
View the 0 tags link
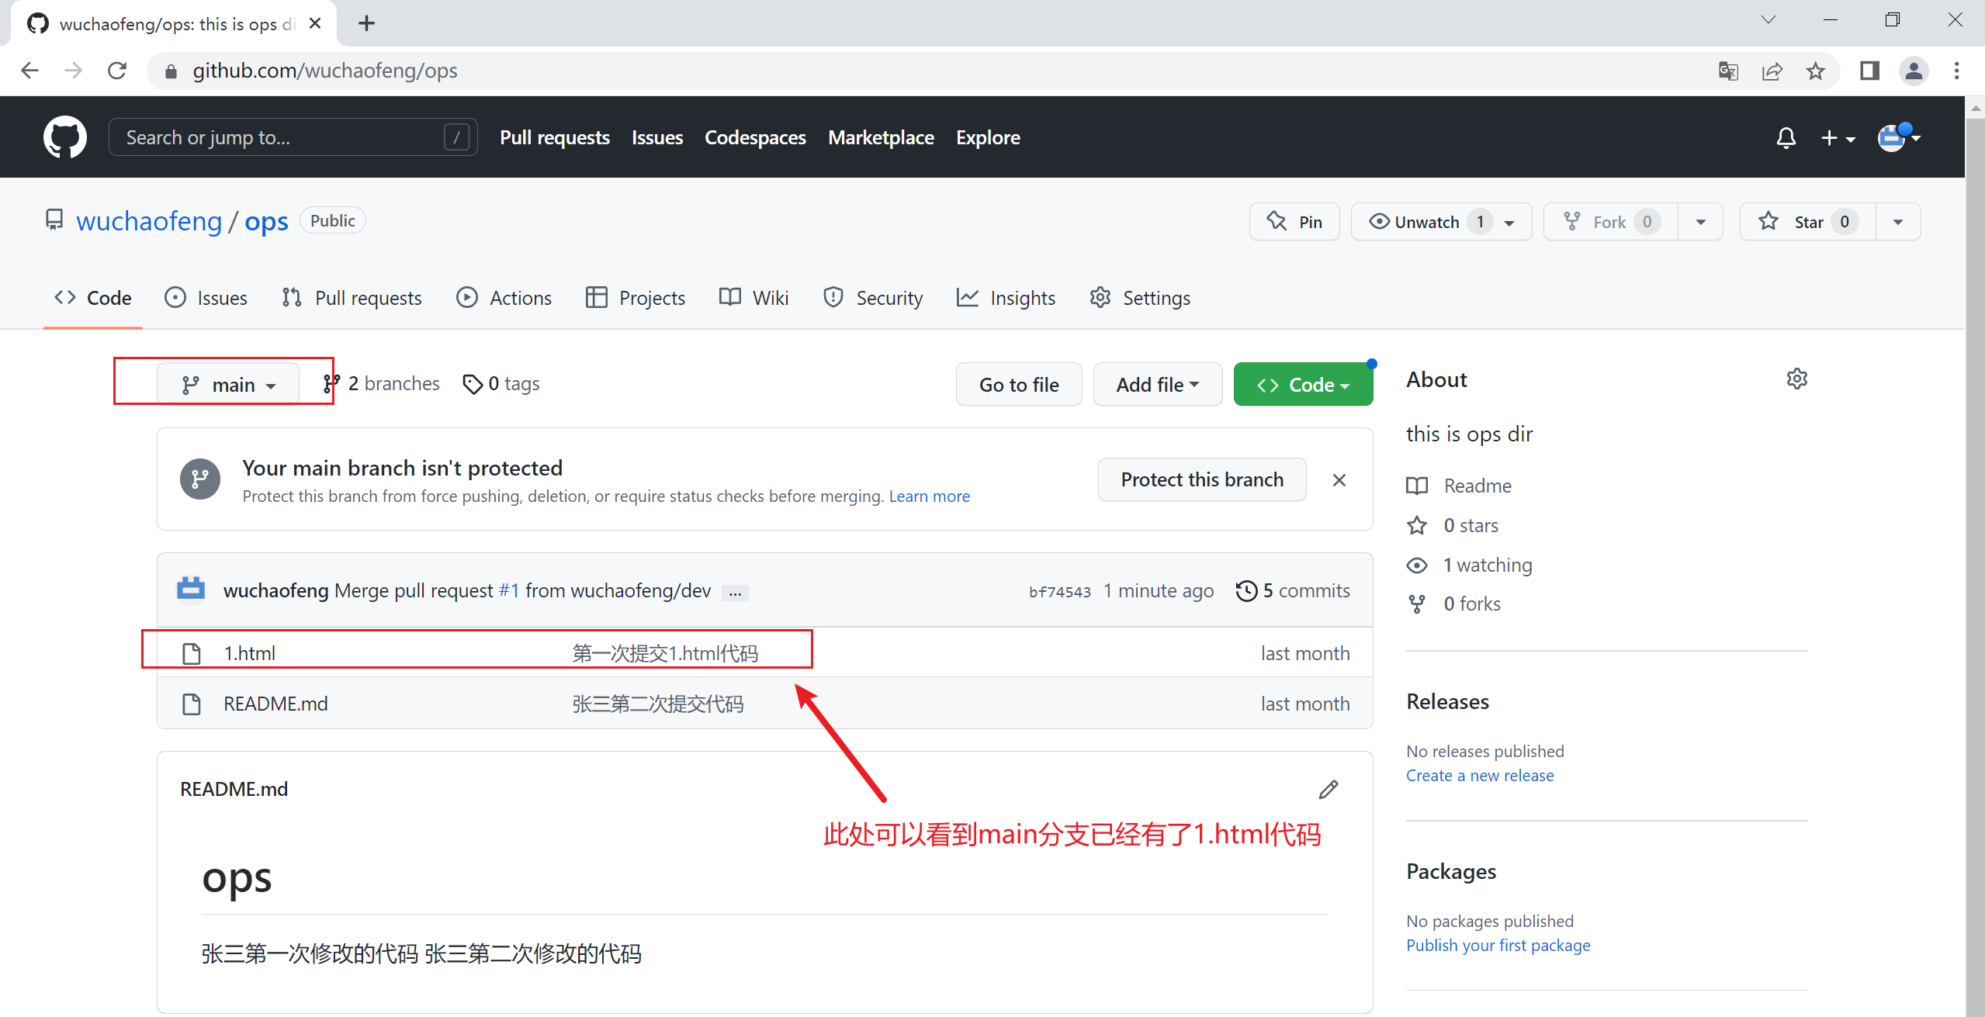[x=501, y=384]
